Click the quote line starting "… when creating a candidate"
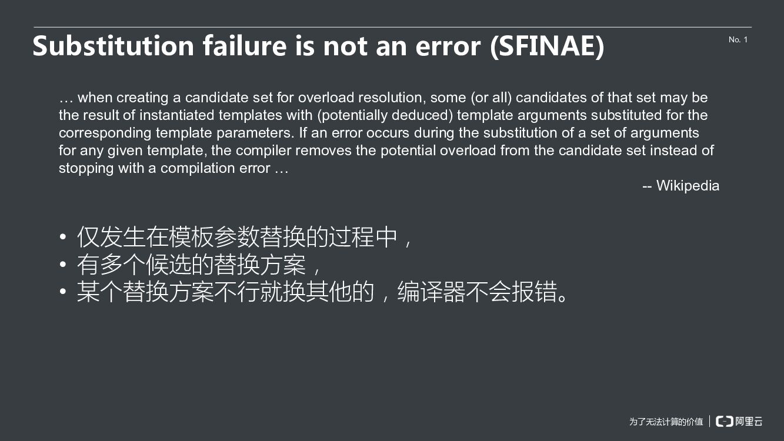 coord(383,98)
